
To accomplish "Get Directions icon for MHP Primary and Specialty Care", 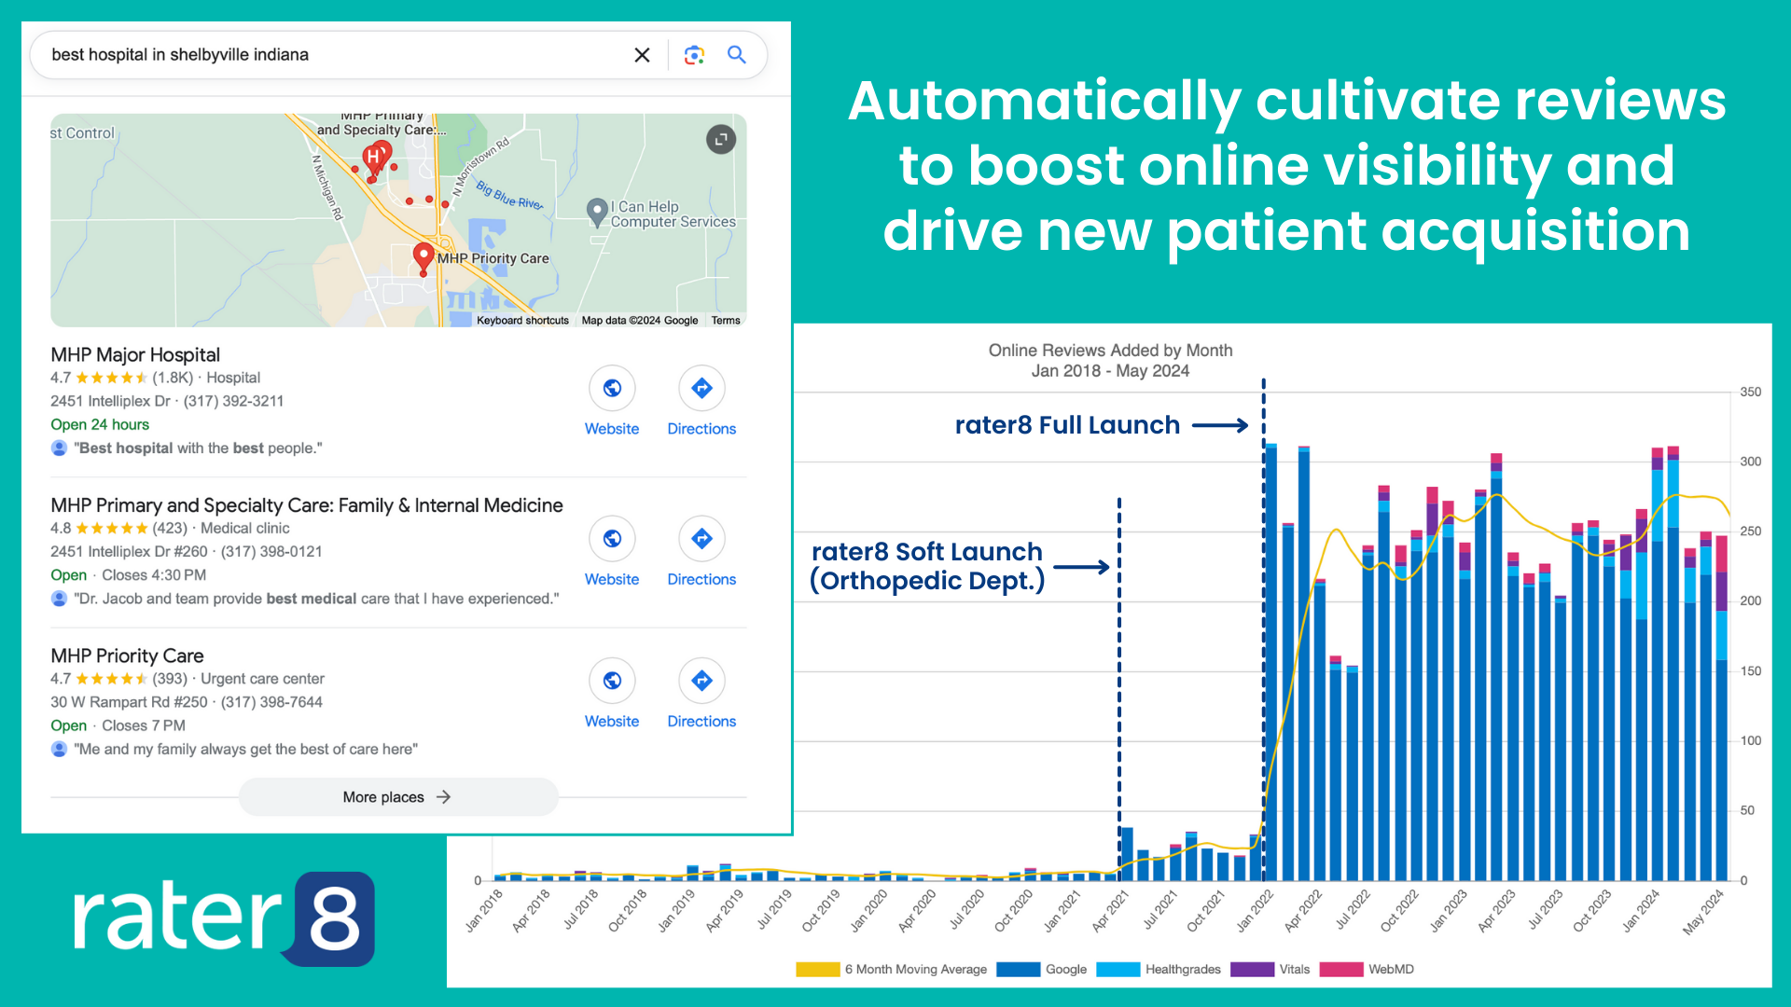I will tap(701, 538).
